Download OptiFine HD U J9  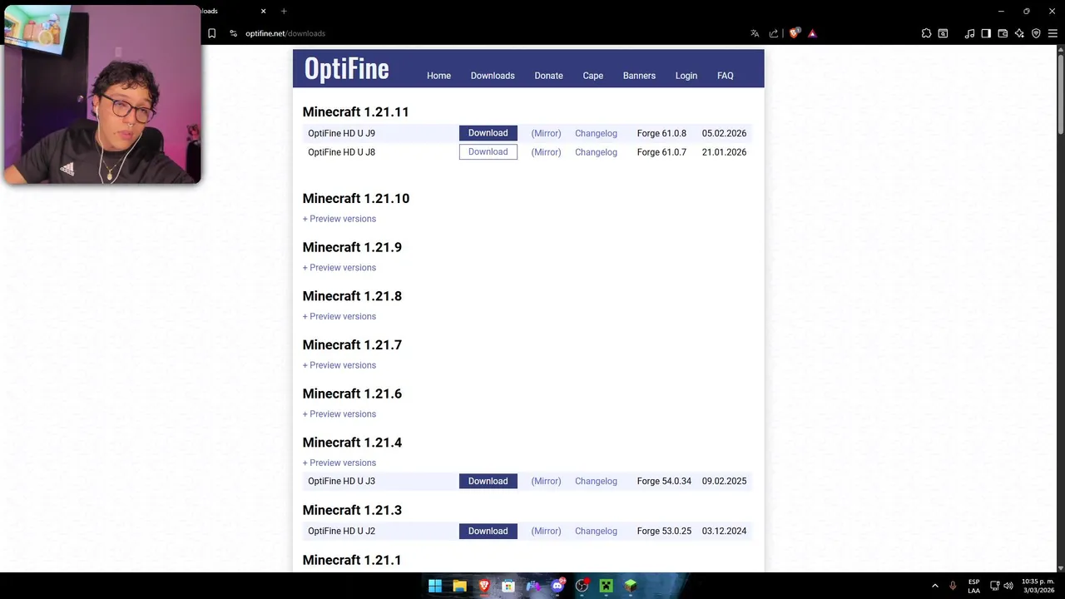point(488,133)
